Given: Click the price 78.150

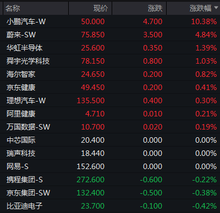Looking at the screenshot, I should 93,61.
